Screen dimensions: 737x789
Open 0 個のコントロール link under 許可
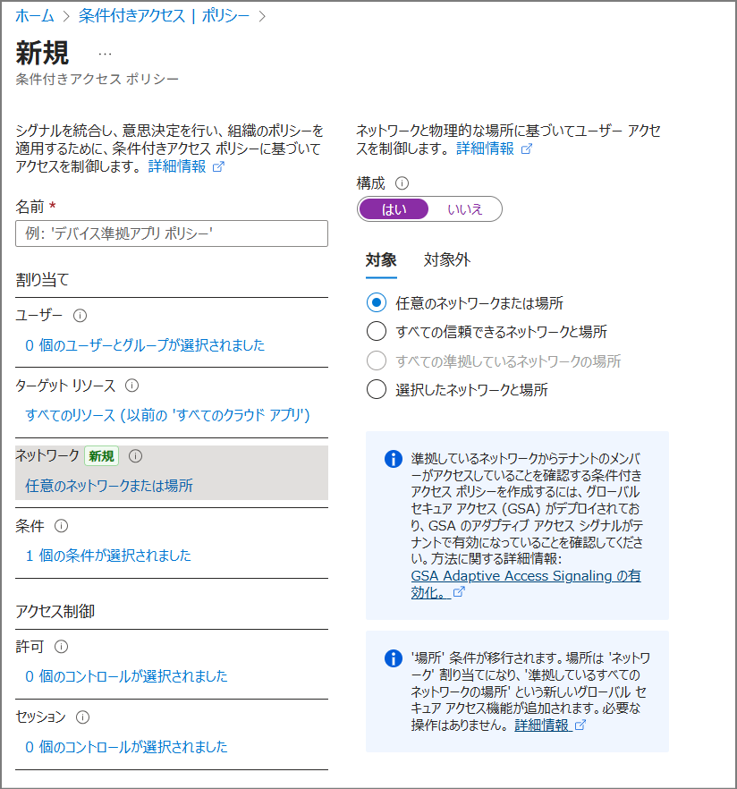(x=126, y=676)
